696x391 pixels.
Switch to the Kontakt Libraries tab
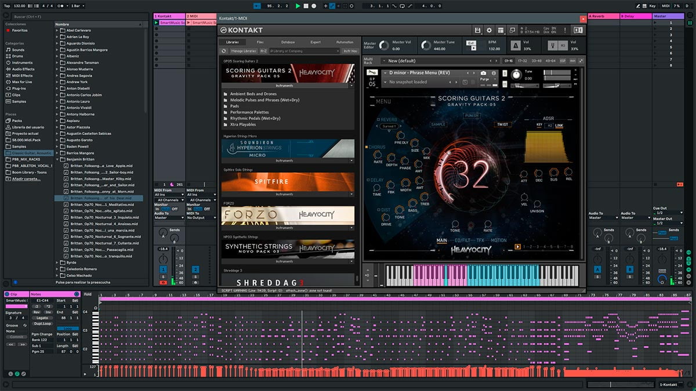tap(233, 42)
